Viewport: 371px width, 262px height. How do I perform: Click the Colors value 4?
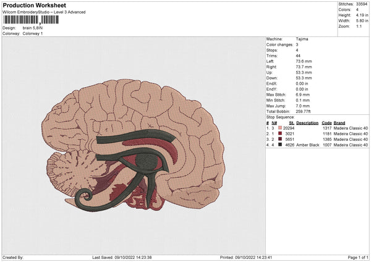pyautogui.click(x=357, y=10)
